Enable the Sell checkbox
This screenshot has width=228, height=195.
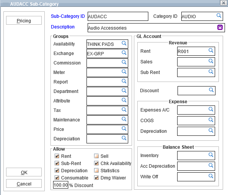pos(96,156)
